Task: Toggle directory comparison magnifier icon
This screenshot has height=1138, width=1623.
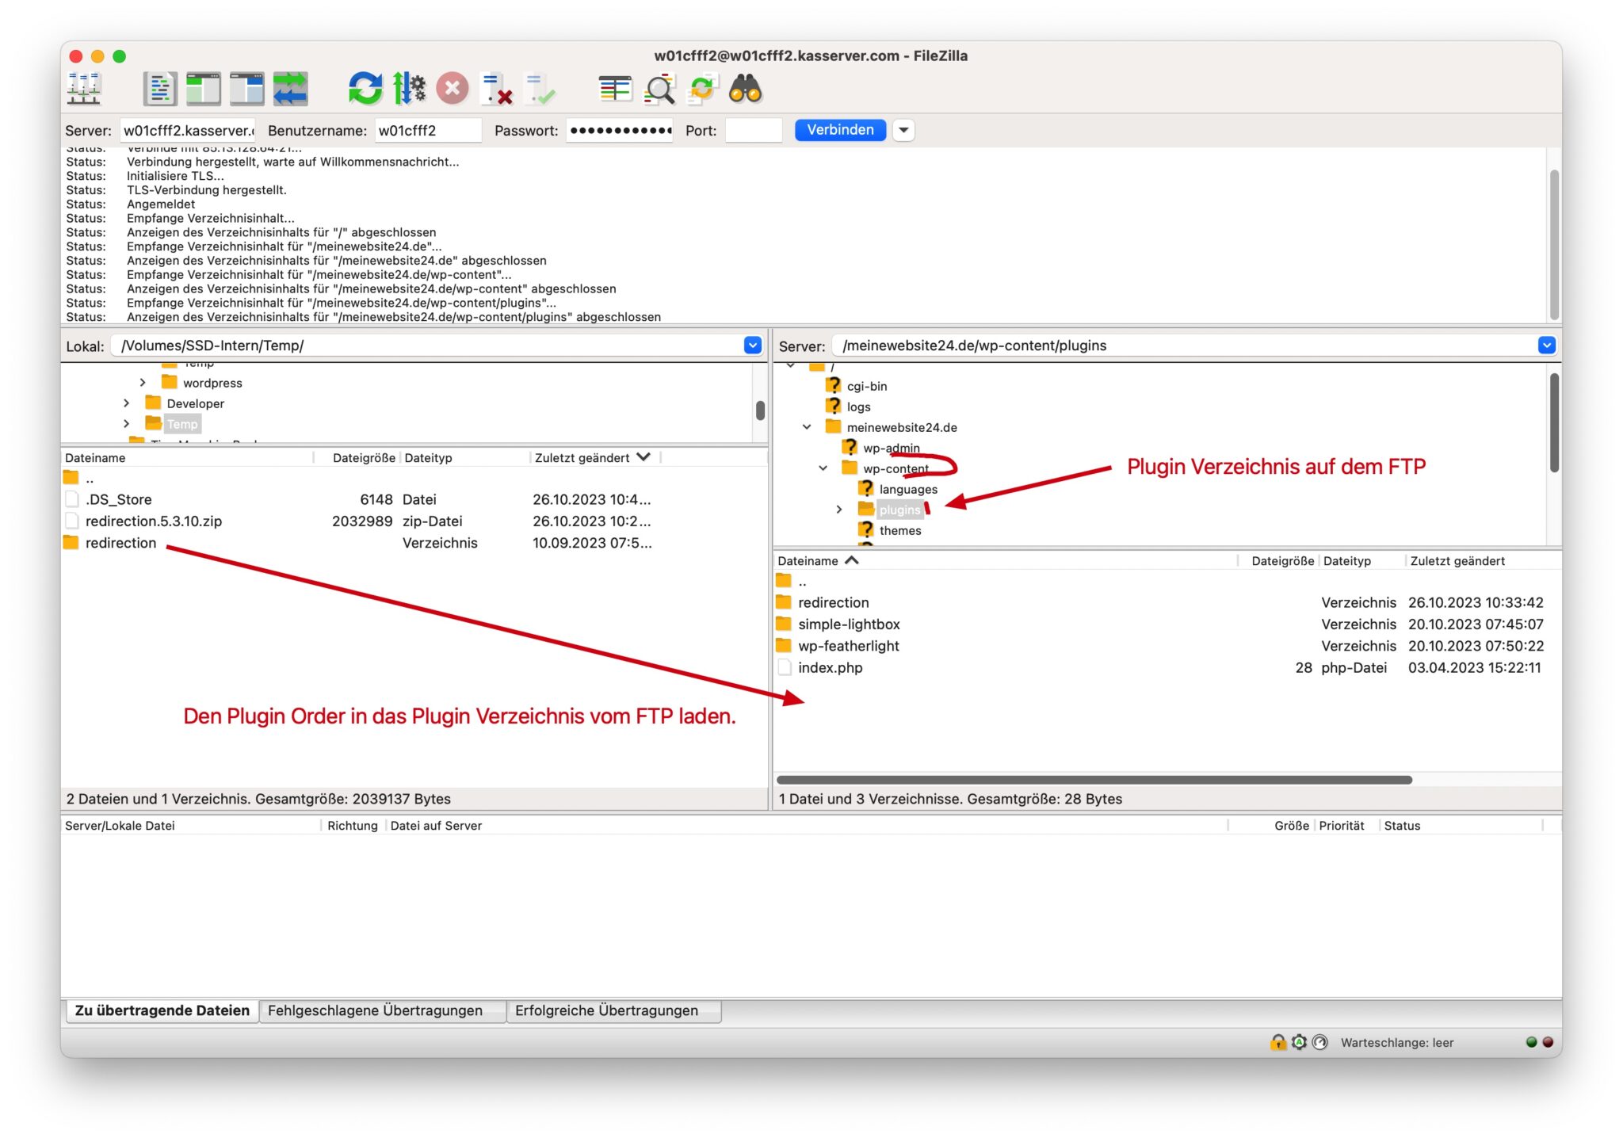Action: [659, 89]
